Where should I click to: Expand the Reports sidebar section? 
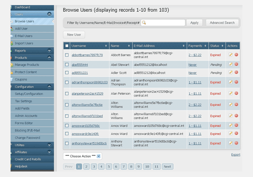49,51
